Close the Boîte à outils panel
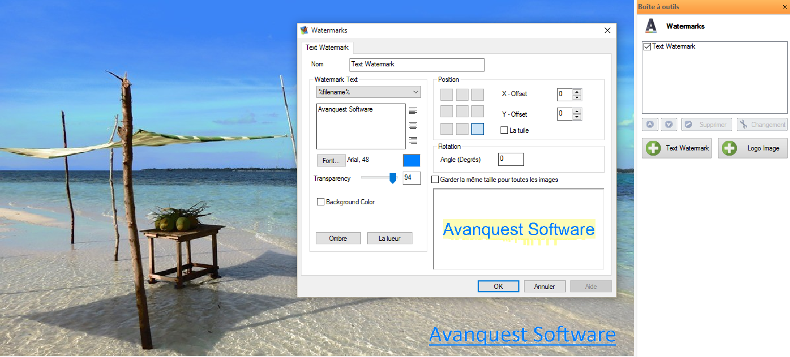Image resolution: width=790 pixels, height=357 pixels. pos(785,7)
